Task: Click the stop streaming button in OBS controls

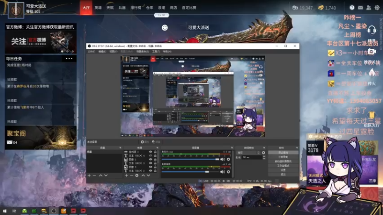Action: click(283, 152)
